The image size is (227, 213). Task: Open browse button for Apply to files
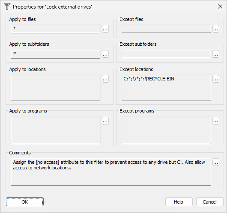pos(105,29)
